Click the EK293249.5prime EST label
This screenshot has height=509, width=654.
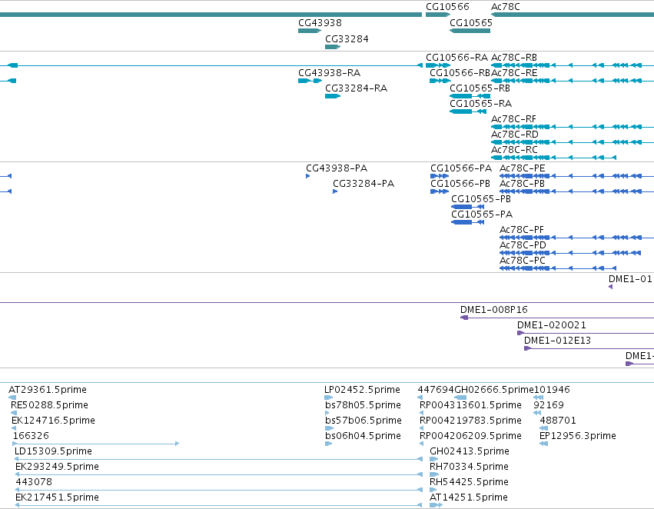click(x=57, y=467)
